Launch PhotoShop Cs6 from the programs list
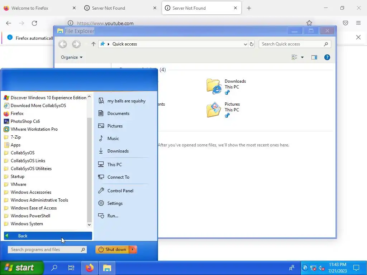367x275 pixels. click(22, 121)
